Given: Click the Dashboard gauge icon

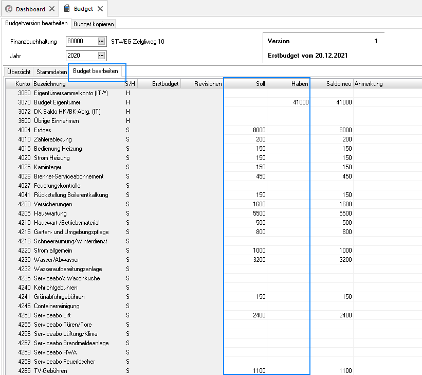Looking at the screenshot, I should (x=9, y=9).
